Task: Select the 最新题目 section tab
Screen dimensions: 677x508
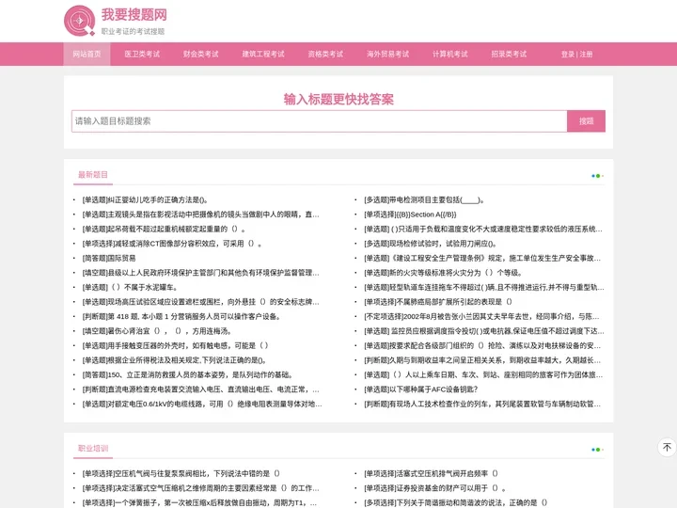Action: click(93, 175)
